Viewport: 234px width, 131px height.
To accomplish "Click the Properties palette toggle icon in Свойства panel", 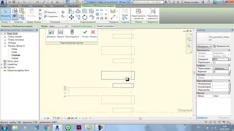I will (15, 17).
